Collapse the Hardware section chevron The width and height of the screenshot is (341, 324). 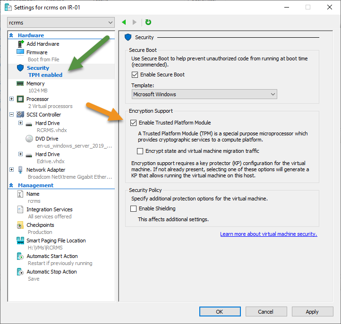(x=11, y=35)
